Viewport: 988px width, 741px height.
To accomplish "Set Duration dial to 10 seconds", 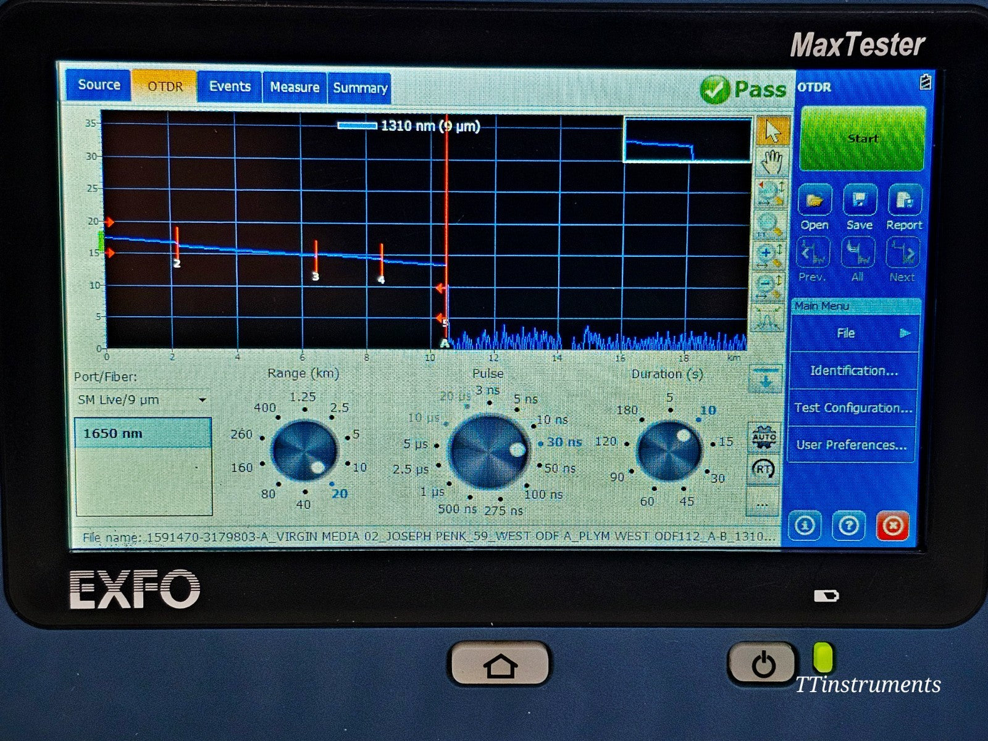I will (707, 411).
